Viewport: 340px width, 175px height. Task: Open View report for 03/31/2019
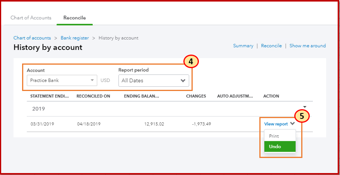coord(276,124)
